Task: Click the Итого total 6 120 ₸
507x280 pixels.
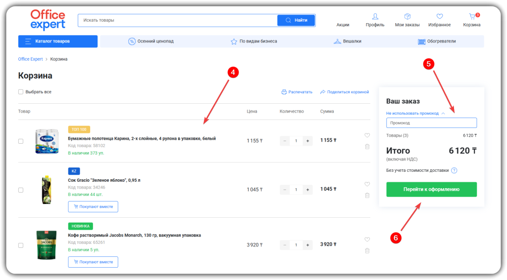Action: click(x=463, y=151)
